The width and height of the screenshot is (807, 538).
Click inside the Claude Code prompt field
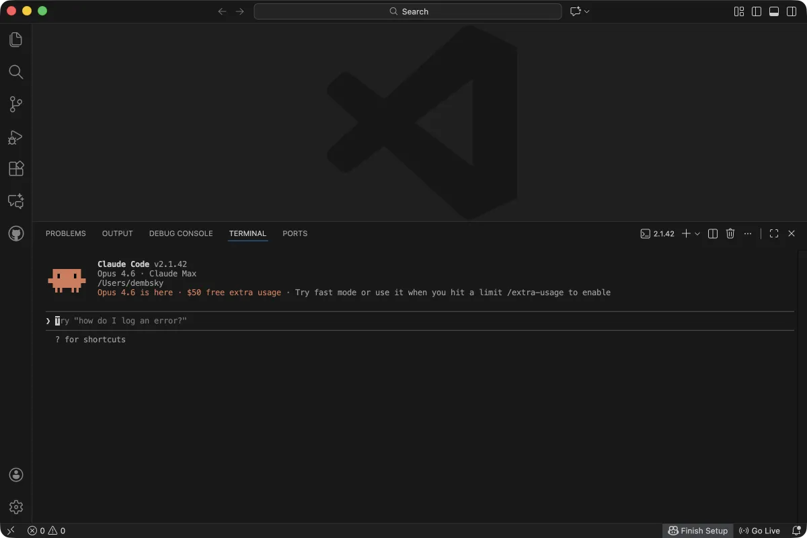202,321
